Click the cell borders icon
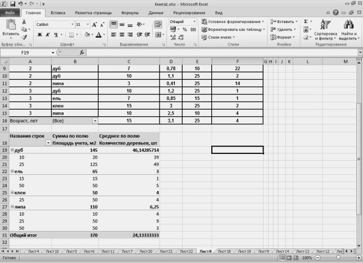This screenshot has width=363, height=263. (71, 35)
